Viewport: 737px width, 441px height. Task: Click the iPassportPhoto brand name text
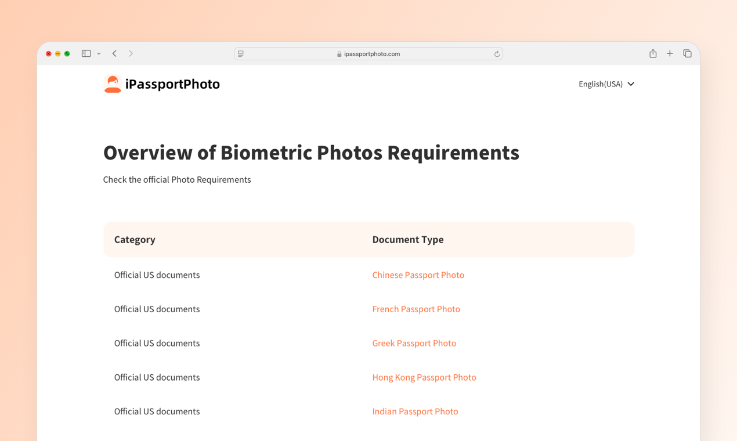pyautogui.click(x=172, y=84)
